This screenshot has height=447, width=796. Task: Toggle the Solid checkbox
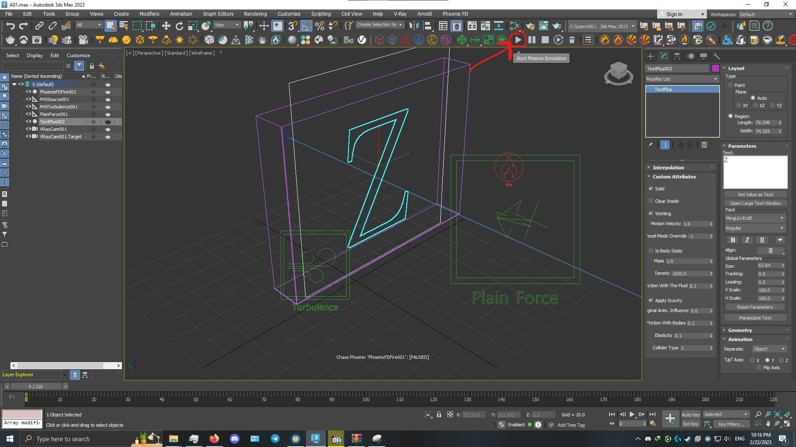click(x=651, y=189)
